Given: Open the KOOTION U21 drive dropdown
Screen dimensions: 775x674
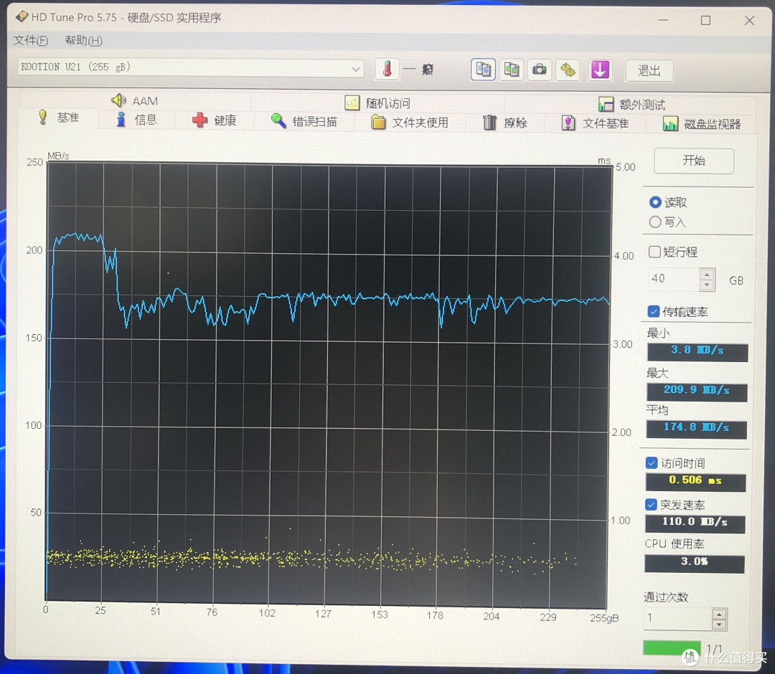Looking at the screenshot, I should pos(355,69).
